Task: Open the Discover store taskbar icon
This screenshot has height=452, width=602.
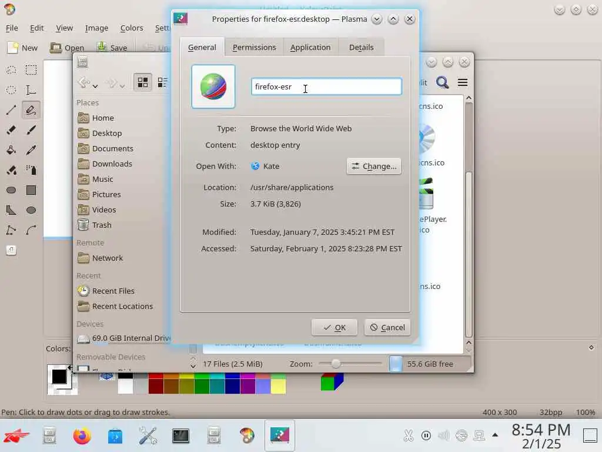Action: tap(115, 436)
